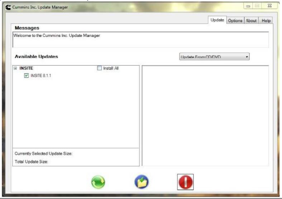This screenshot has width=282, height=199.
Task: Click the Cummins logo in title bar
Action: click(x=8, y=8)
